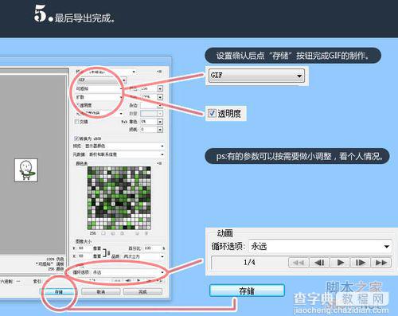Step forward to the next frame

click(x=361, y=263)
